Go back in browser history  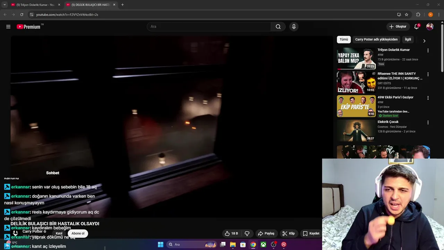5,15
